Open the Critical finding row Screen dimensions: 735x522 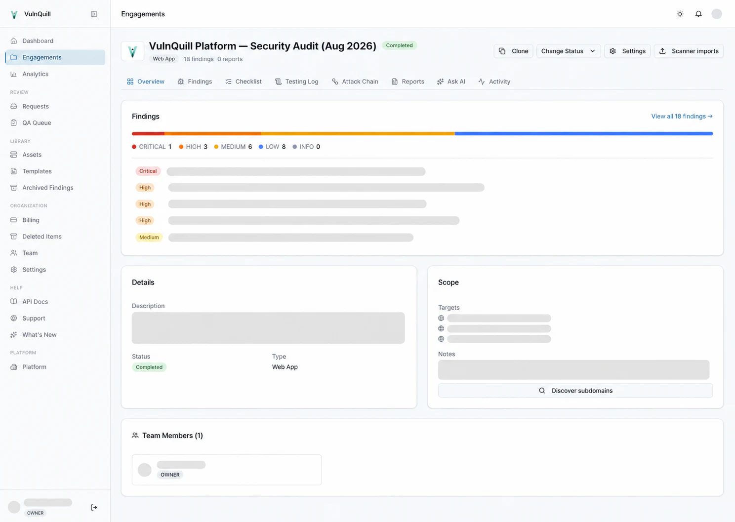click(x=281, y=171)
